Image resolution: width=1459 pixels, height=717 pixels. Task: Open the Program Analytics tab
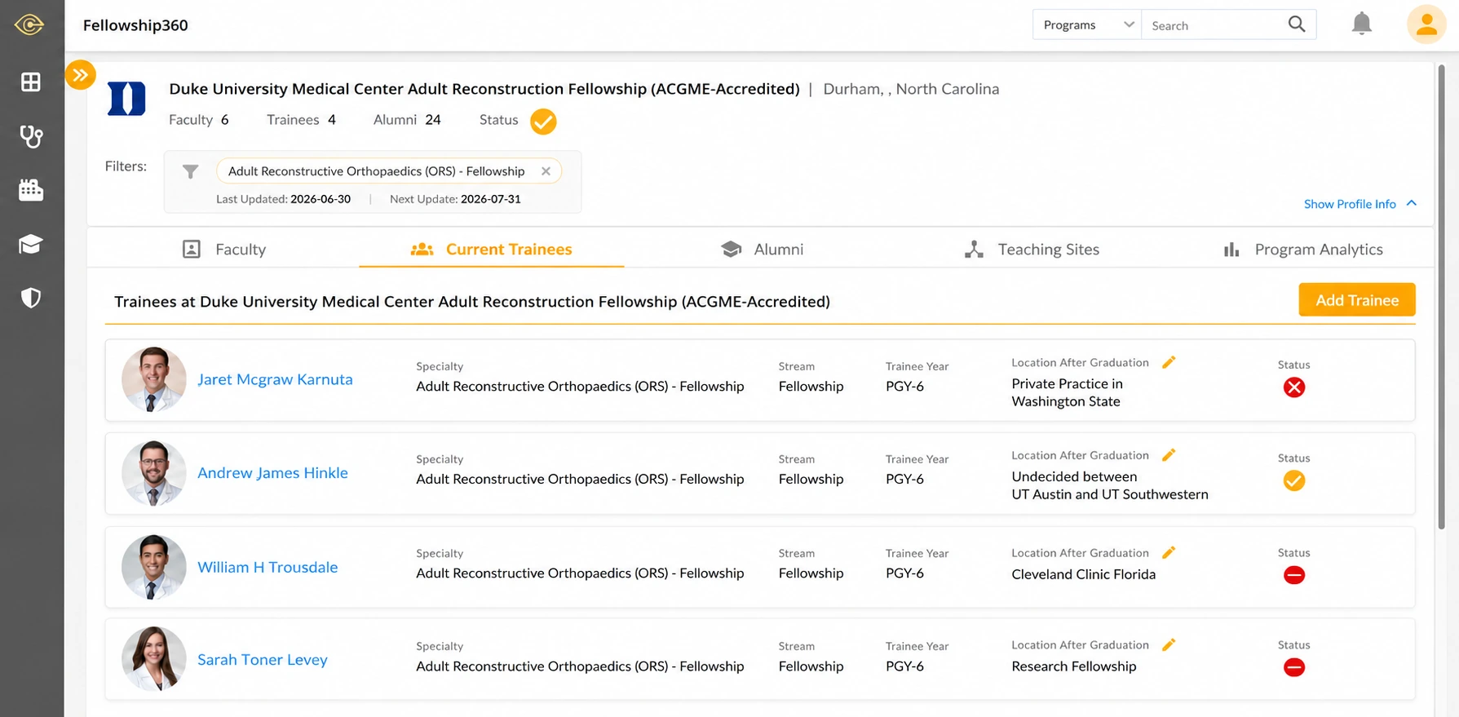click(x=1303, y=250)
